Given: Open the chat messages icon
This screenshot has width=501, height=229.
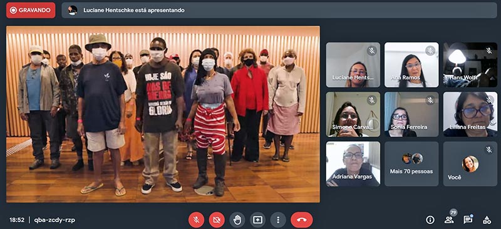Looking at the screenshot, I should (x=468, y=220).
